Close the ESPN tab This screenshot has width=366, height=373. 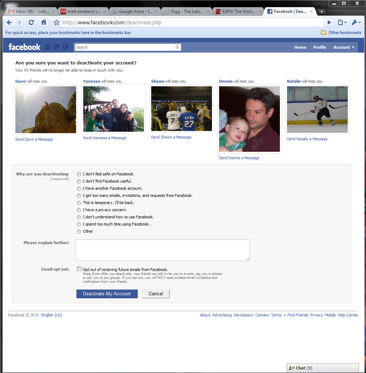pyautogui.click(x=260, y=11)
